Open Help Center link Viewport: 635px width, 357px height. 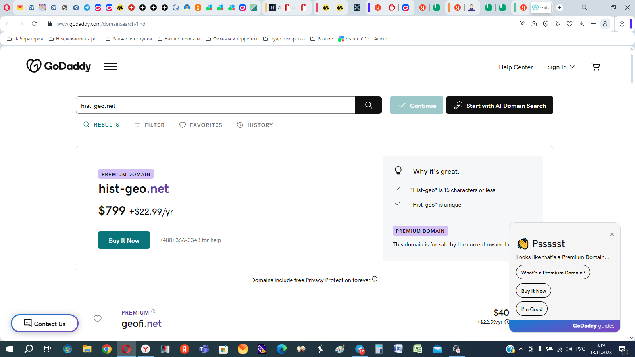(x=516, y=67)
